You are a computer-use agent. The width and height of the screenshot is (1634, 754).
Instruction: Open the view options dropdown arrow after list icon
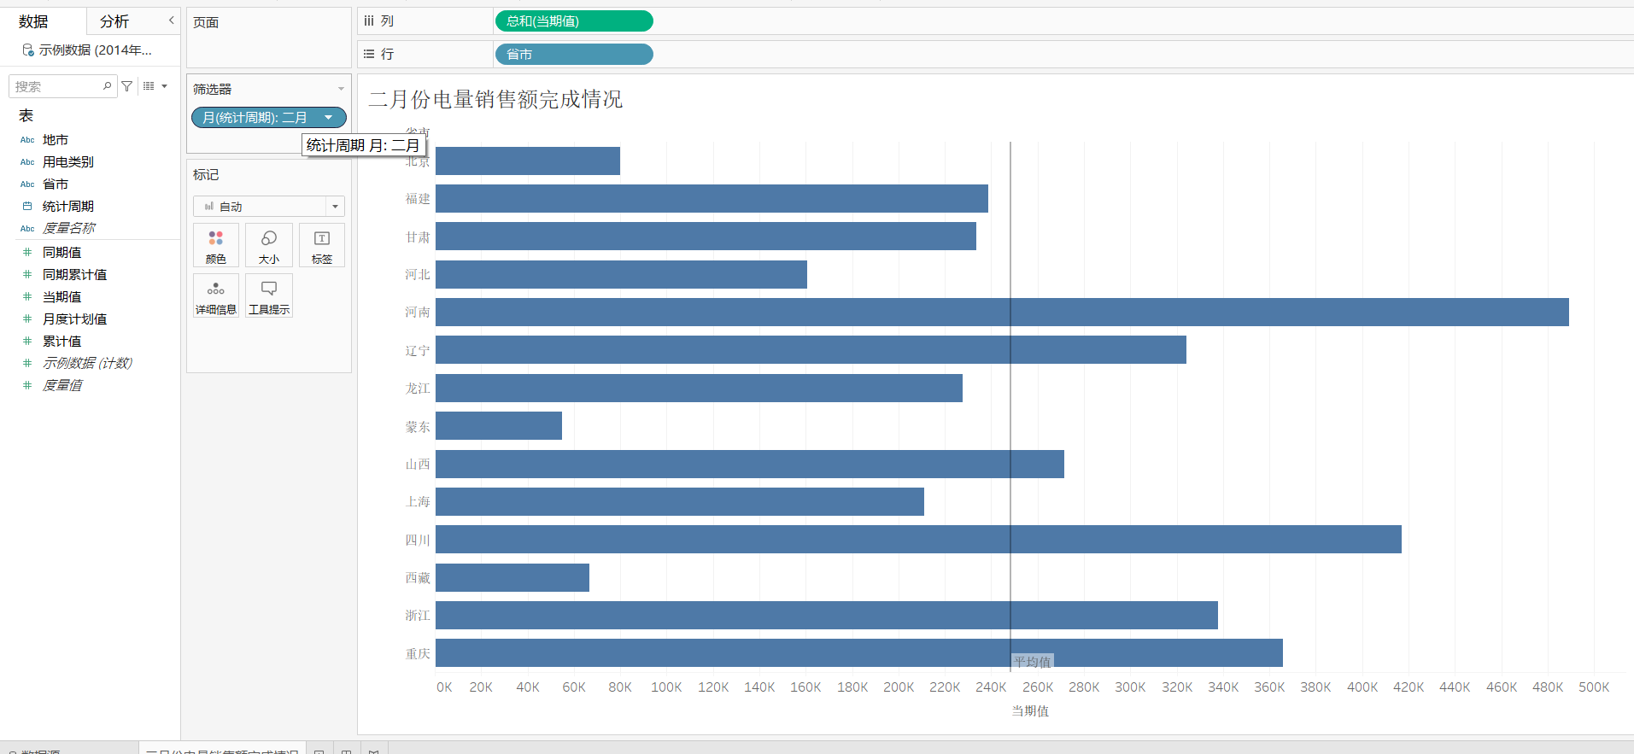pyautogui.click(x=164, y=86)
